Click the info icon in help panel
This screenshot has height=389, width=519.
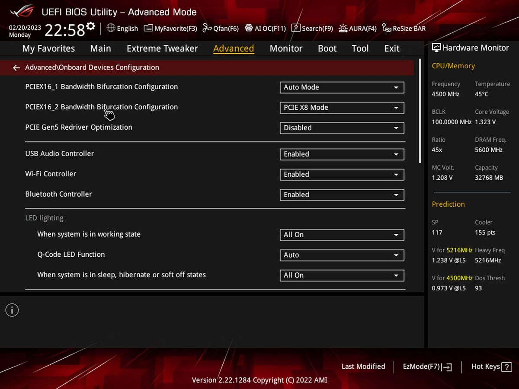(12, 310)
